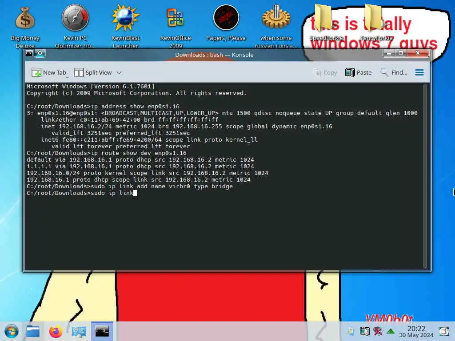This screenshot has width=455, height=341.
Task: Click the 'inet 192.168.16.2/24' line
Action: (x=186, y=127)
